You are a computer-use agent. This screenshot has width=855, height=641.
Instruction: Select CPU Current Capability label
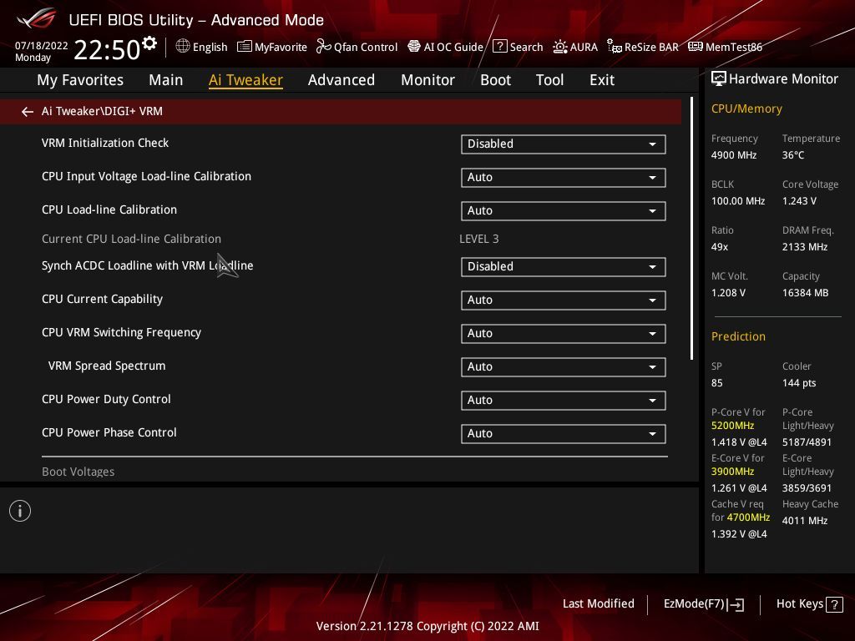[x=102, y=300]
